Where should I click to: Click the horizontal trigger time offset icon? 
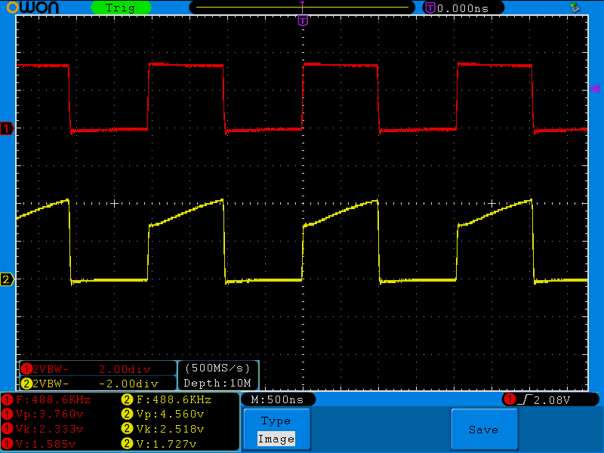pos(430,8)
